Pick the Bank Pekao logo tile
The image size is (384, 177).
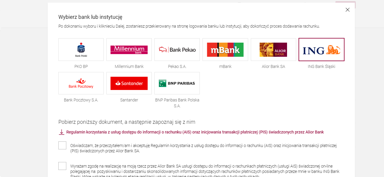(x=177, y=49)
